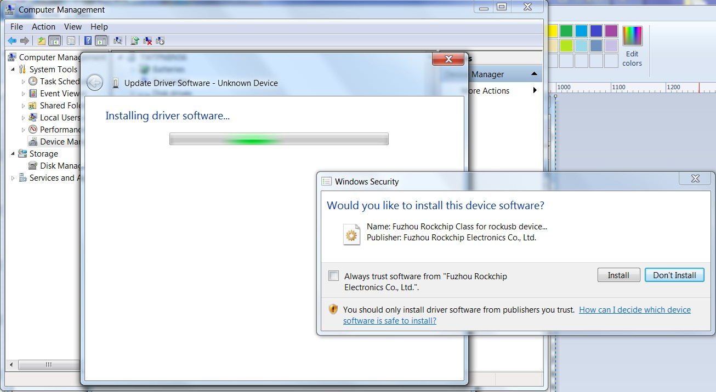Click the Uninstall device red-X toolbar icon
The width and height of the screenshot is (716, 392).
click(147, 41)
